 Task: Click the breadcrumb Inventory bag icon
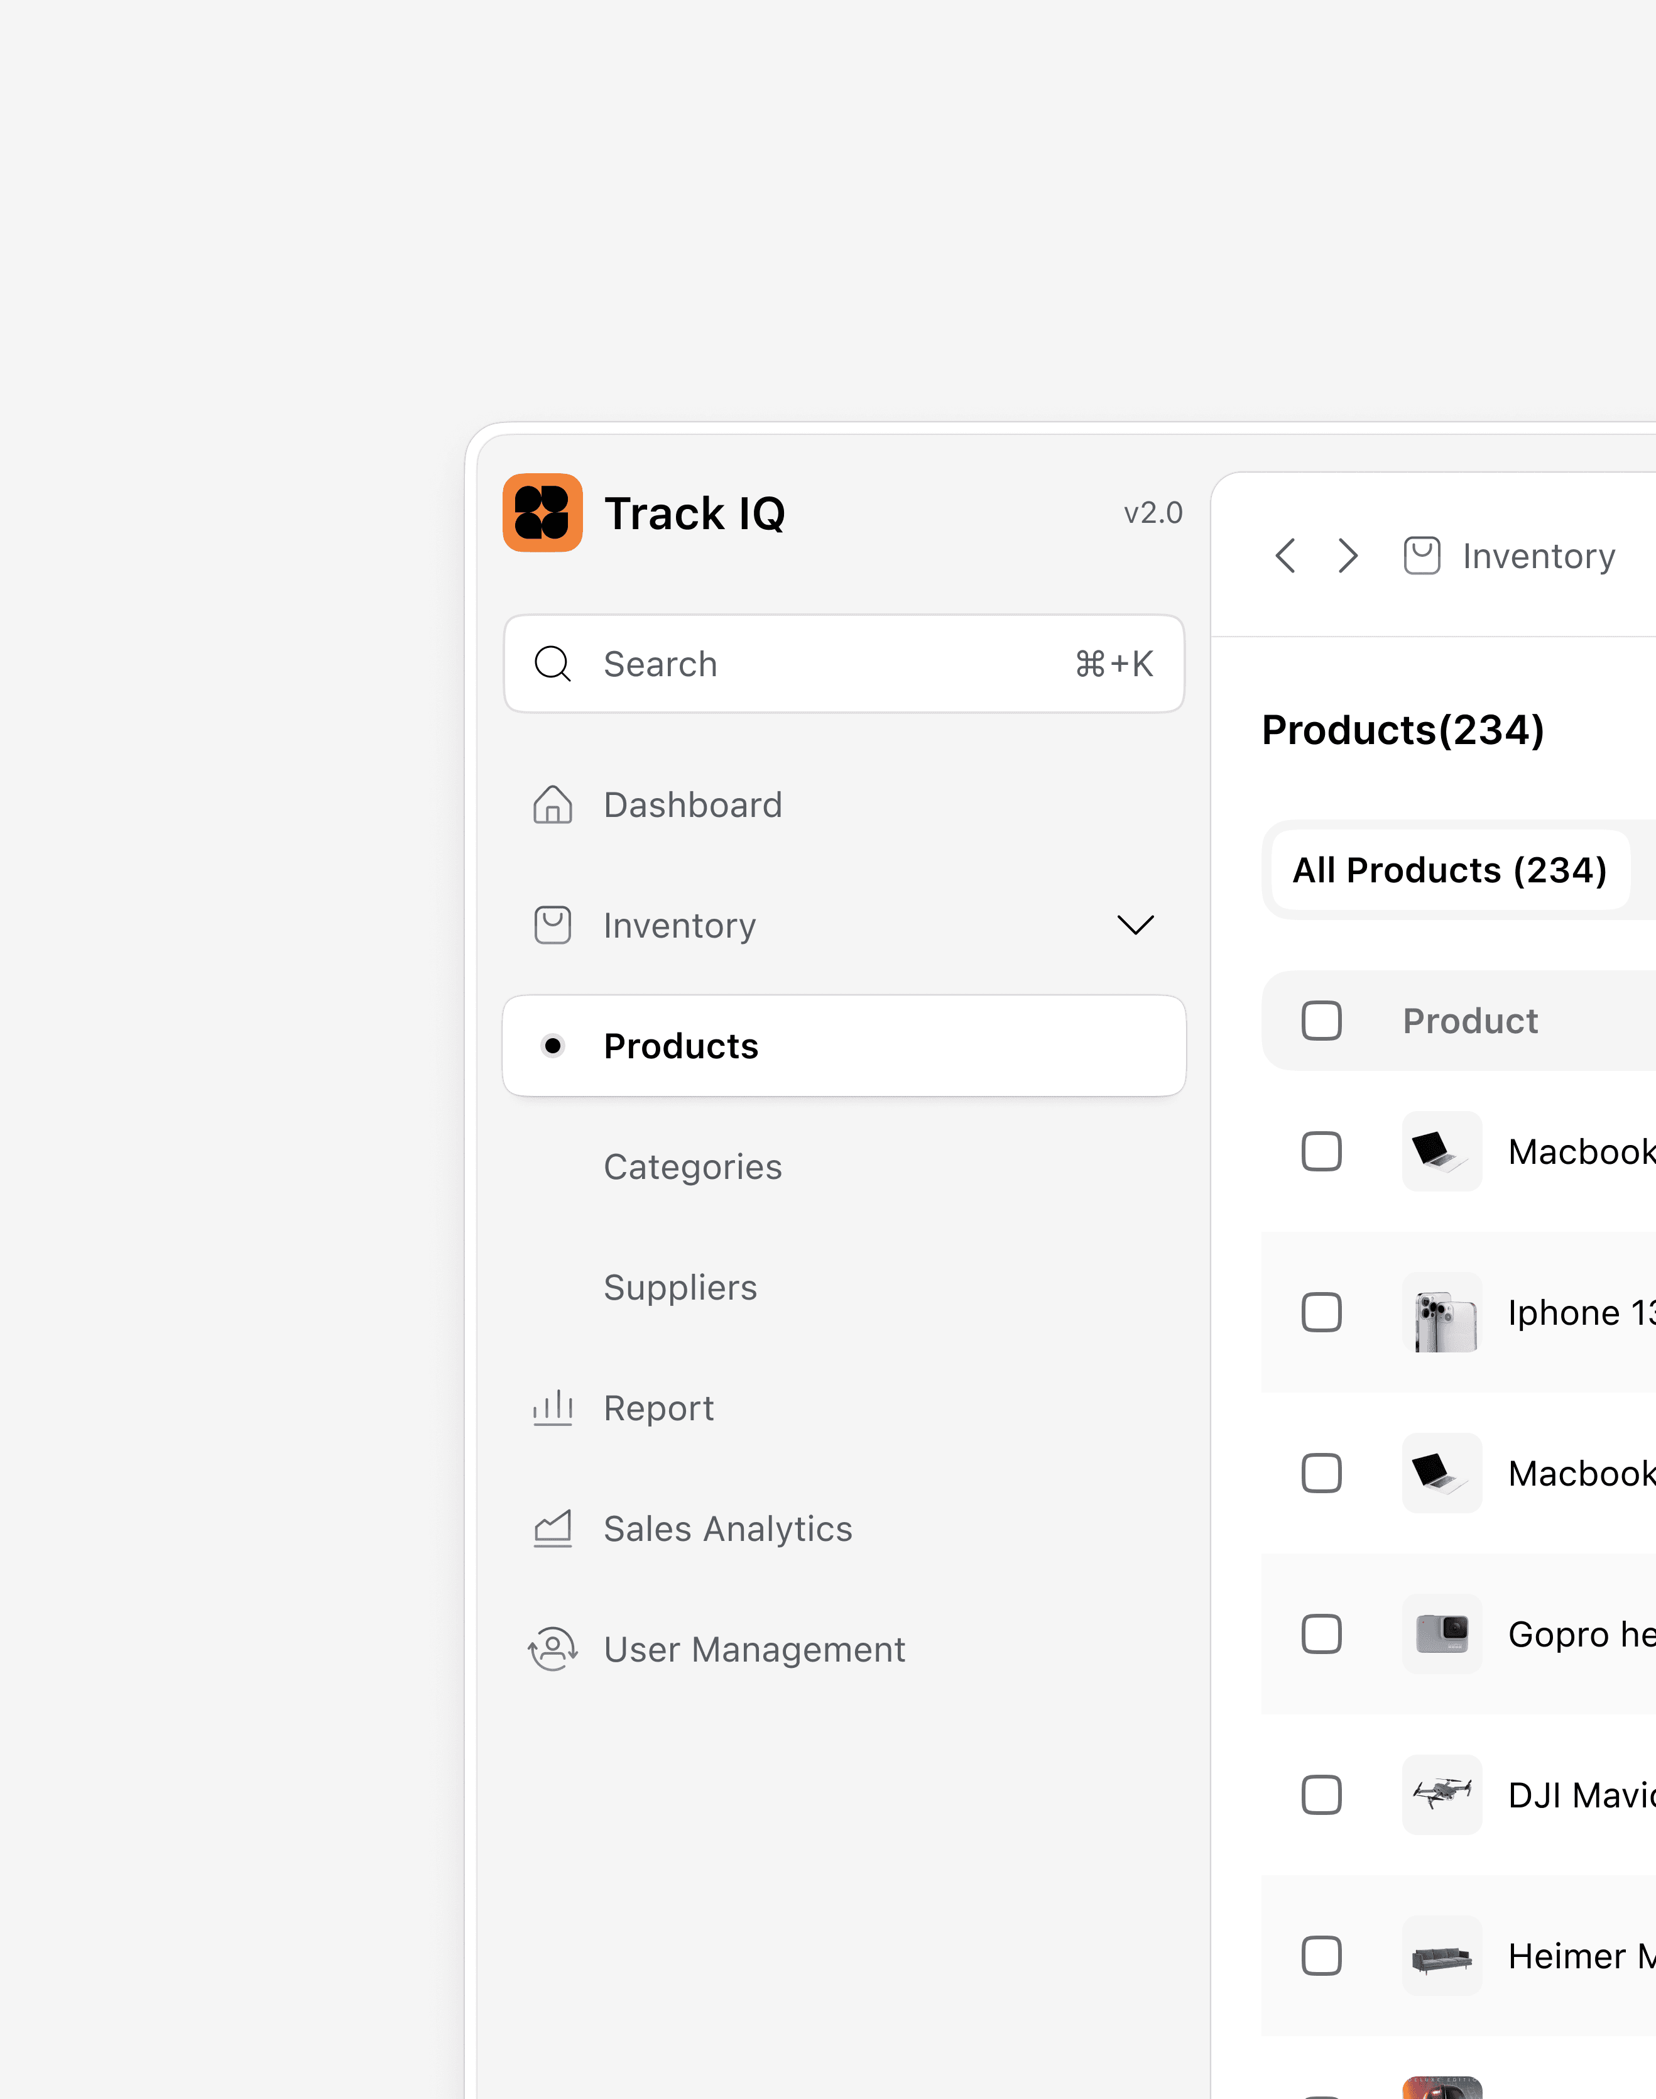point(1422,556)
